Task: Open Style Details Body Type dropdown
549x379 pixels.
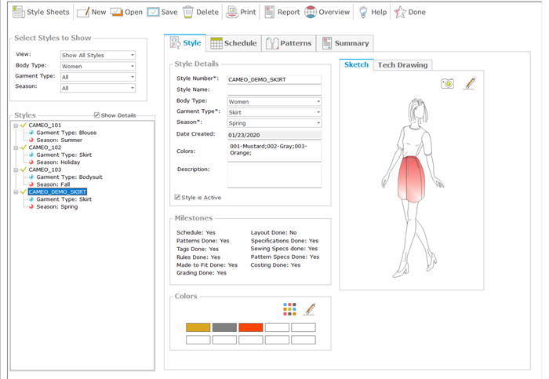Action: pos(274,101)
